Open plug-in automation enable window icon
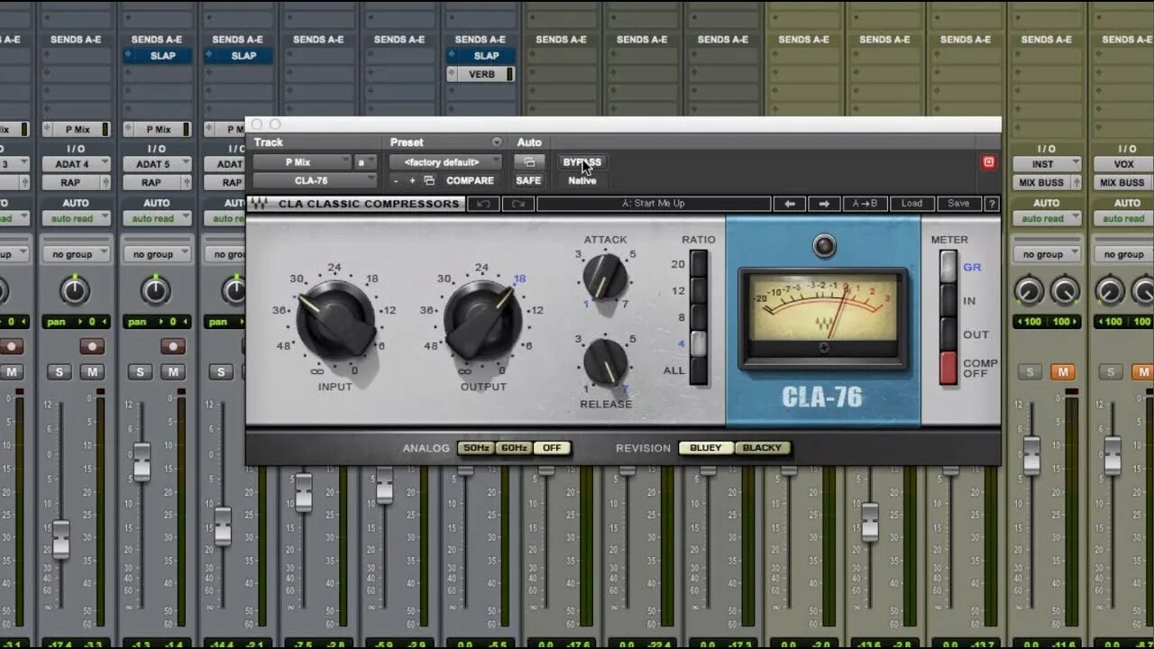This screenshot has height=649, width=1154. (x=529, y=162)
